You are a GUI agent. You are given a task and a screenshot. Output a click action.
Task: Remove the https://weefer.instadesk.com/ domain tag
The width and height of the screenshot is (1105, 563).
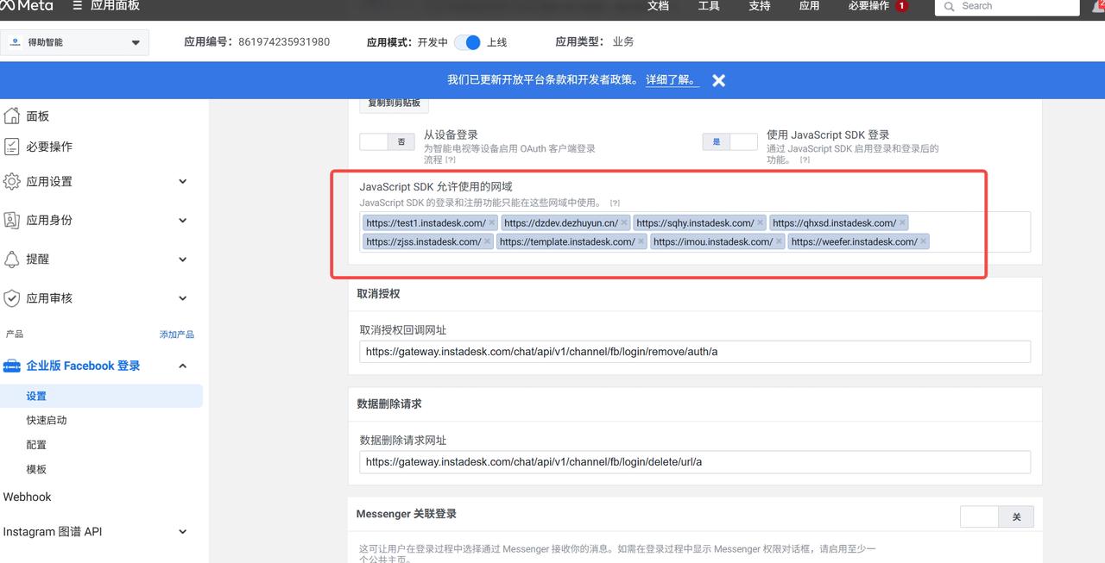[924, 241]
